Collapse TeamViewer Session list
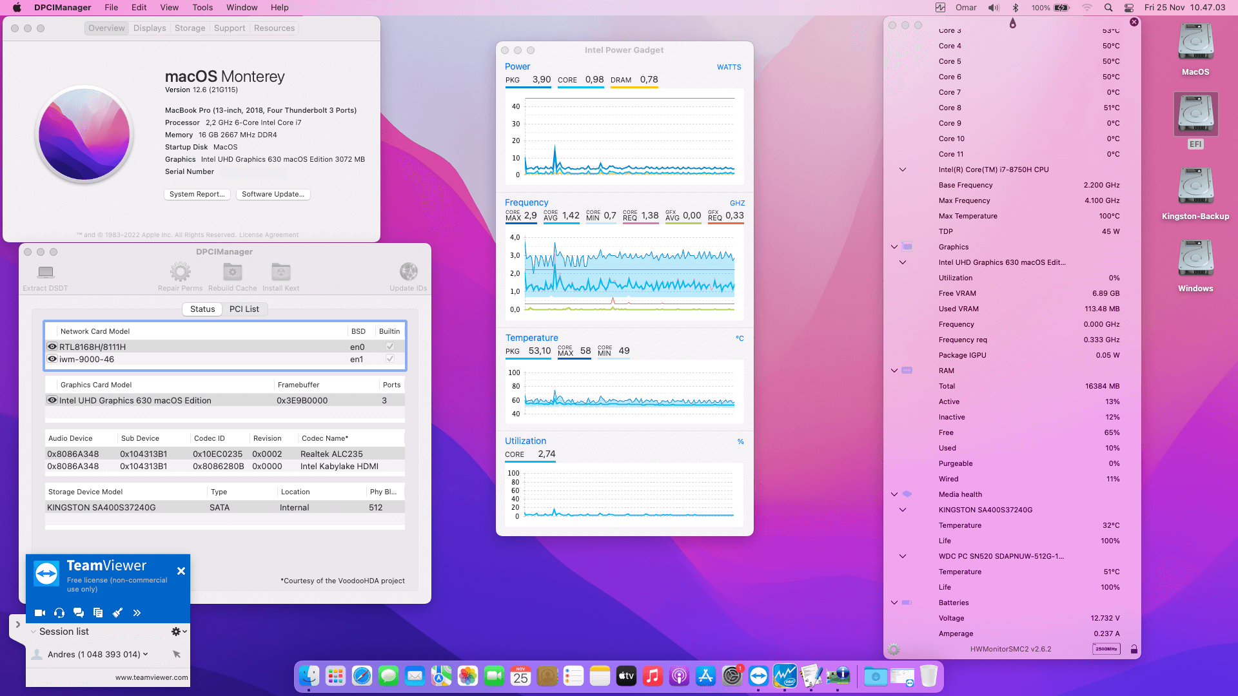1238x696 pixels. [34, 632]
